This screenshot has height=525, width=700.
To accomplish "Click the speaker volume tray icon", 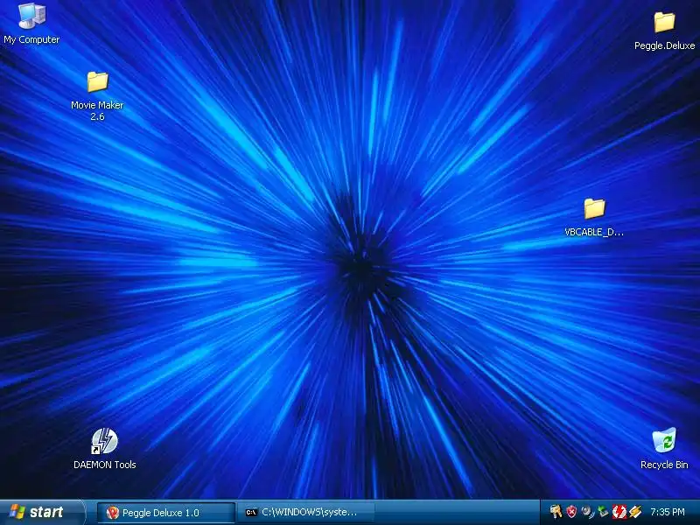I will [587, 512].
